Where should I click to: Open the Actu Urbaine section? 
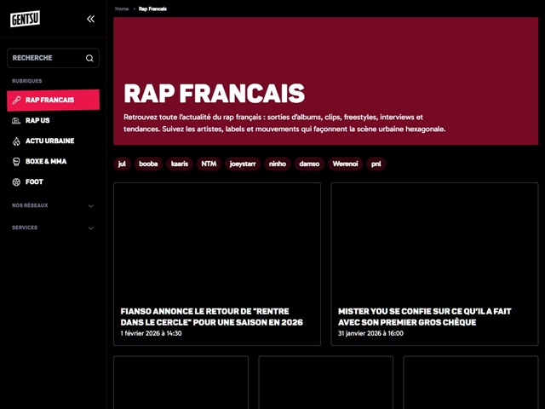tap(53, 141)
